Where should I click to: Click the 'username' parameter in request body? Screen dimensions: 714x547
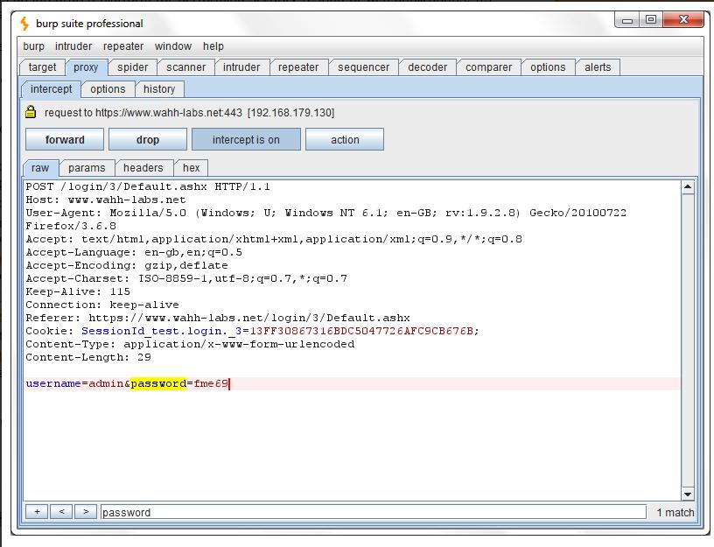[53, 383]
